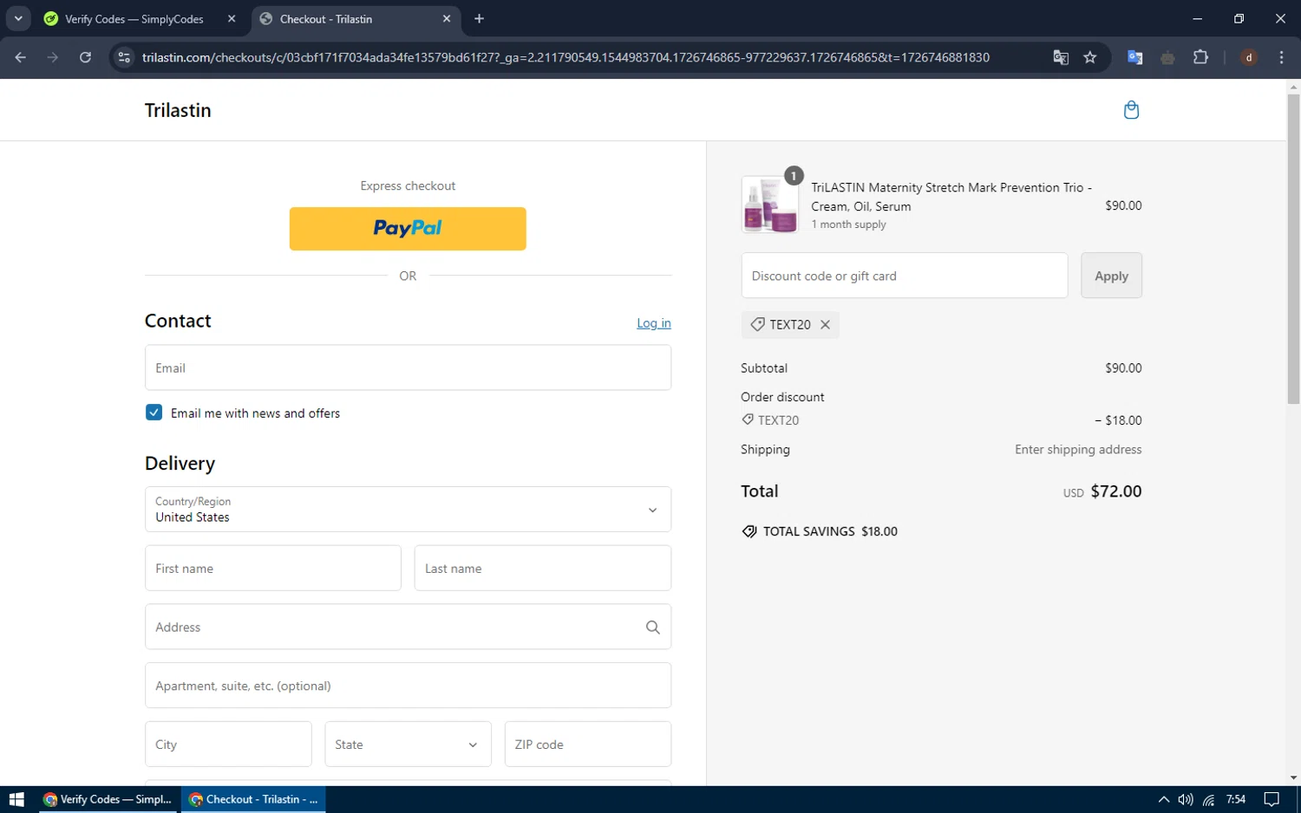The image size is (1301, 813).
Task: Click the browser forward arrow
Action: point(53,57)
